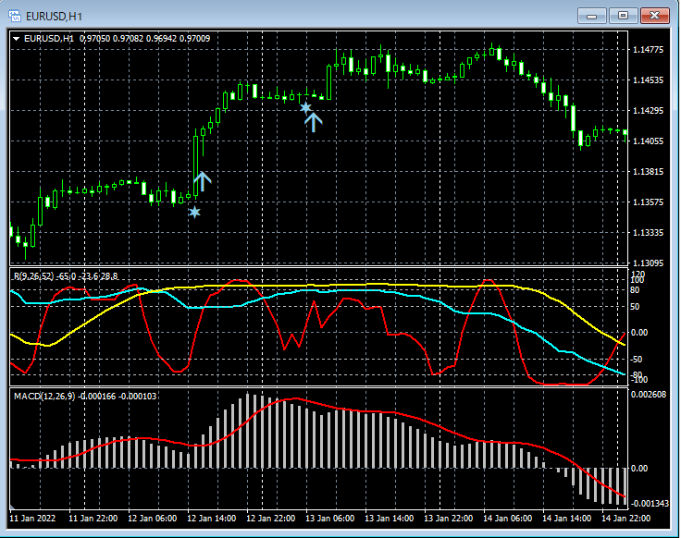The image size is (681, 538).
Task: Click the 1.13095 price on the axis
Action: [x=647, y=263]
